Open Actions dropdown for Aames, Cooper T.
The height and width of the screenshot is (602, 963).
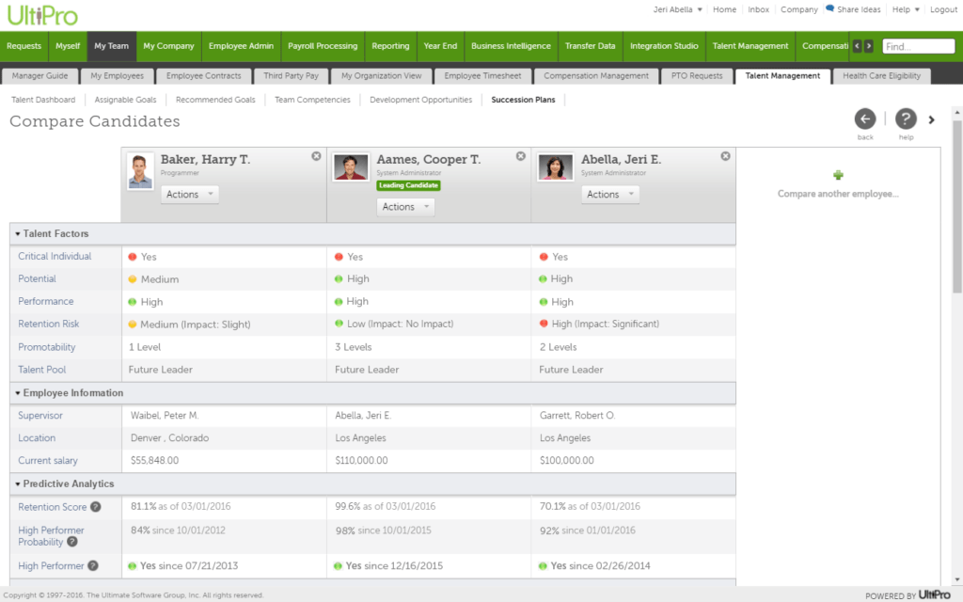click(x=405, y=207)
